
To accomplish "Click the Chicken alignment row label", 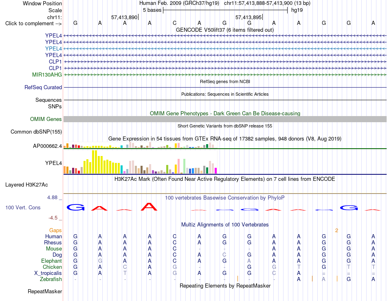I will pyautogui.click(x=52, y=267).
